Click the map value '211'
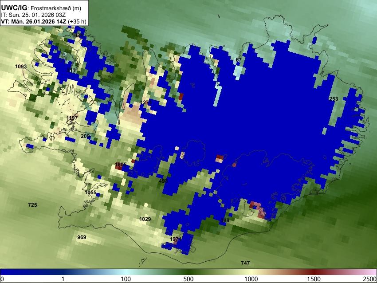This screenshot has width=377, height=283. pyautogui.click(x=71, y=70)
